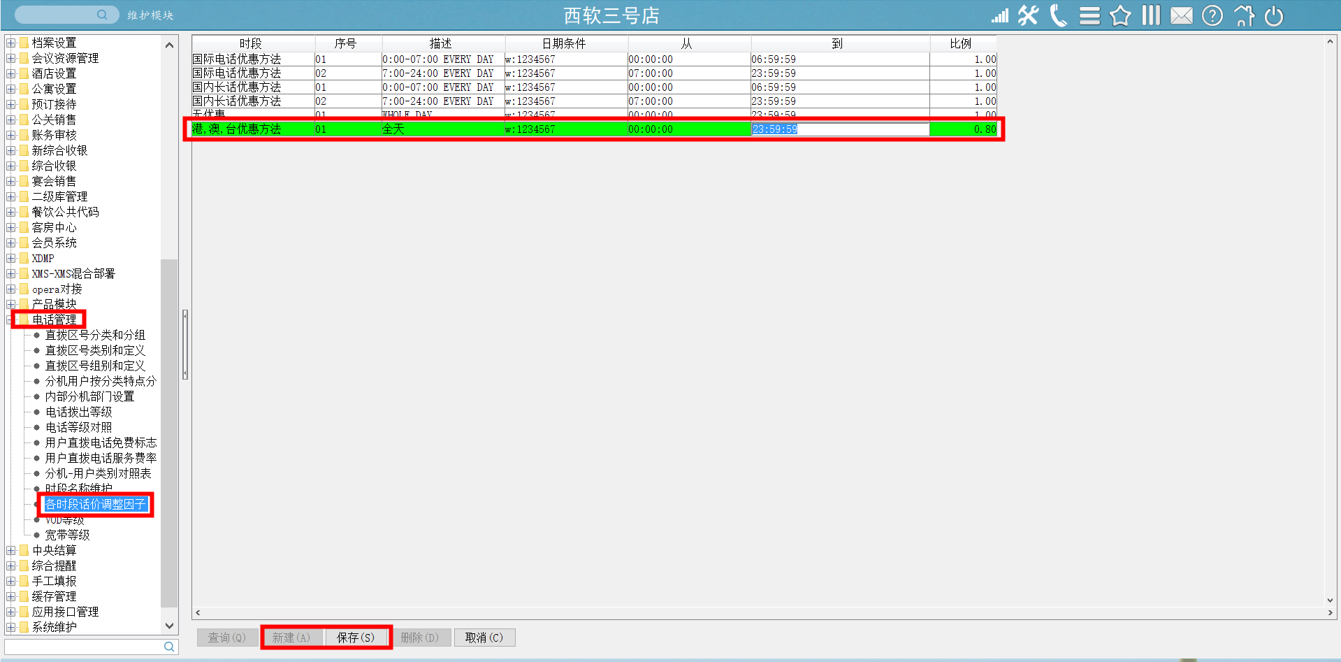The image size is (1341, 662).
Task: Click the star favorites icon
Action: pos(1120,15)
